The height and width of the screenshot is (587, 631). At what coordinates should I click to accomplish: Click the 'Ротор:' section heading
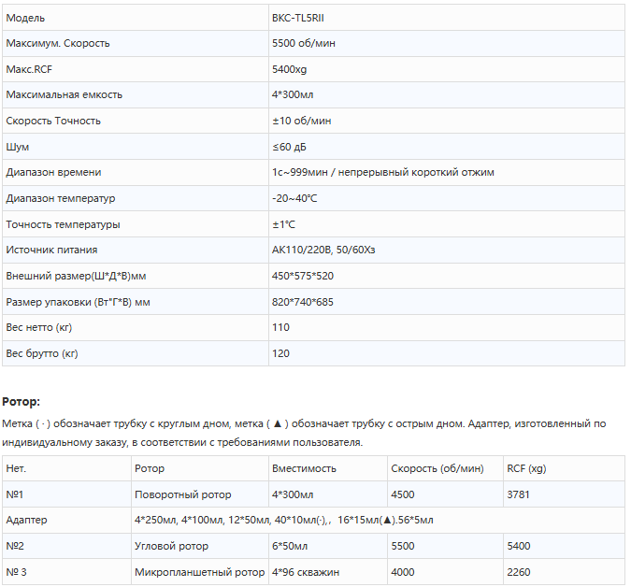coord(22,401)
